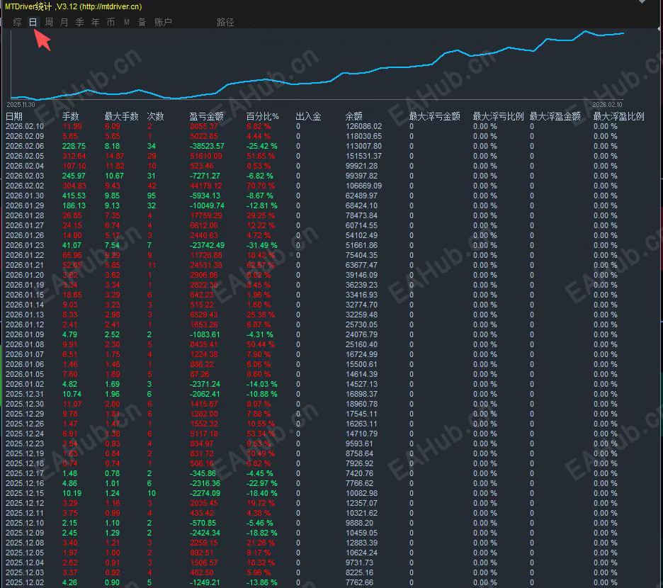
Task: Click the 手数 column header
Action: pos(71,116)
